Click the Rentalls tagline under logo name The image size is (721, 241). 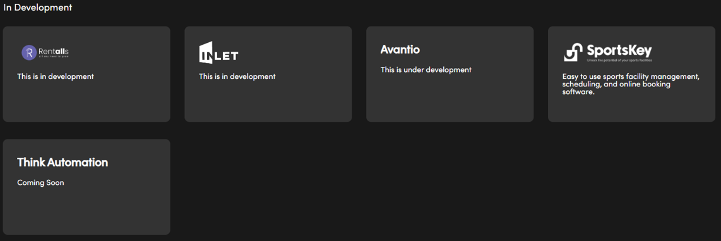pyautogui.click(x=54, y=57)
